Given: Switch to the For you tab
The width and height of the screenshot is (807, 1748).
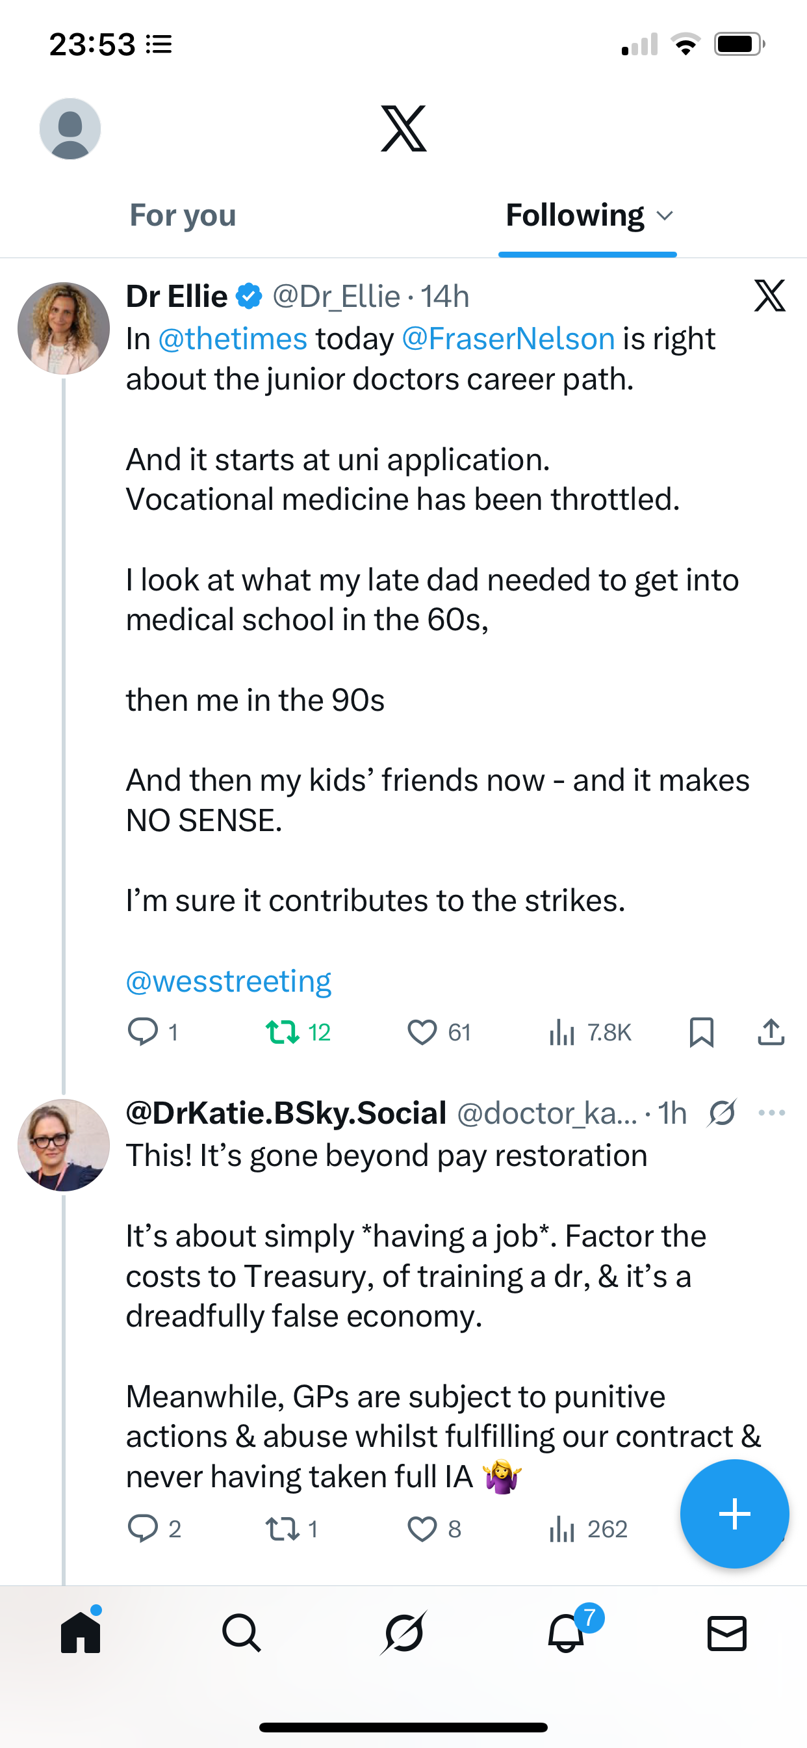Looking at the screenshot, I should pyautogui.click(x=183, y=216).
